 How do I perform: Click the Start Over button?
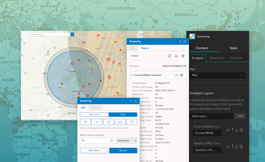pyautogui.click(x=94, y=150)
